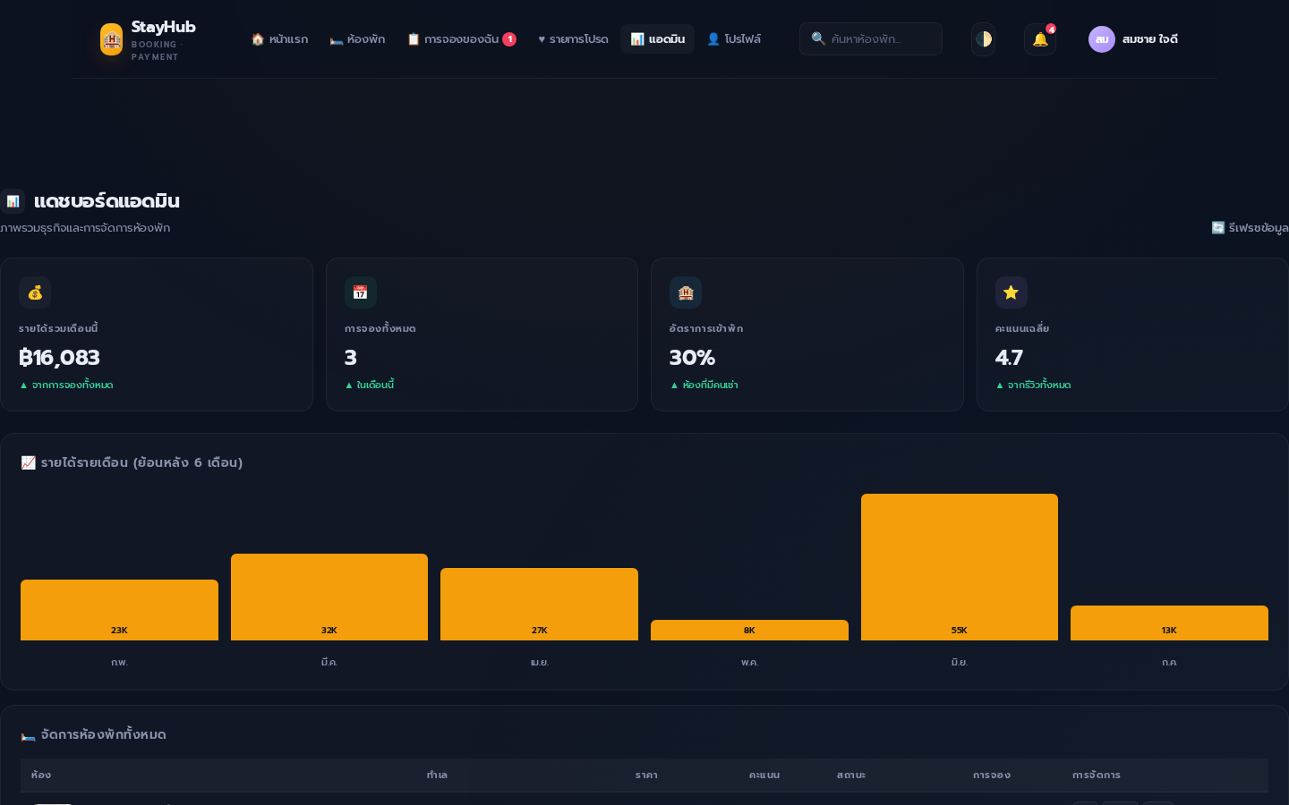
Task: Click the ทำเล column header
Action: (437, 775)
